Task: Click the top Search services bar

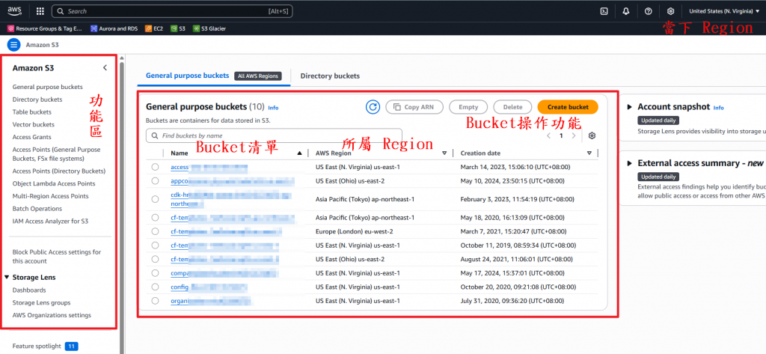Action: coord(172,10)
